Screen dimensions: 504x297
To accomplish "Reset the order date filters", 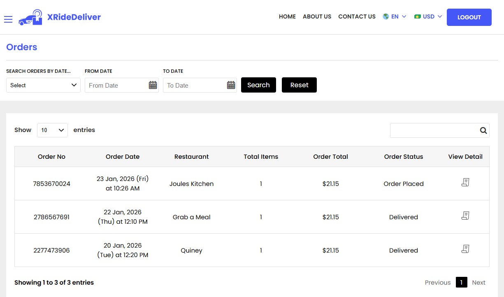I will pyautogui.click(x=299, y=85).
